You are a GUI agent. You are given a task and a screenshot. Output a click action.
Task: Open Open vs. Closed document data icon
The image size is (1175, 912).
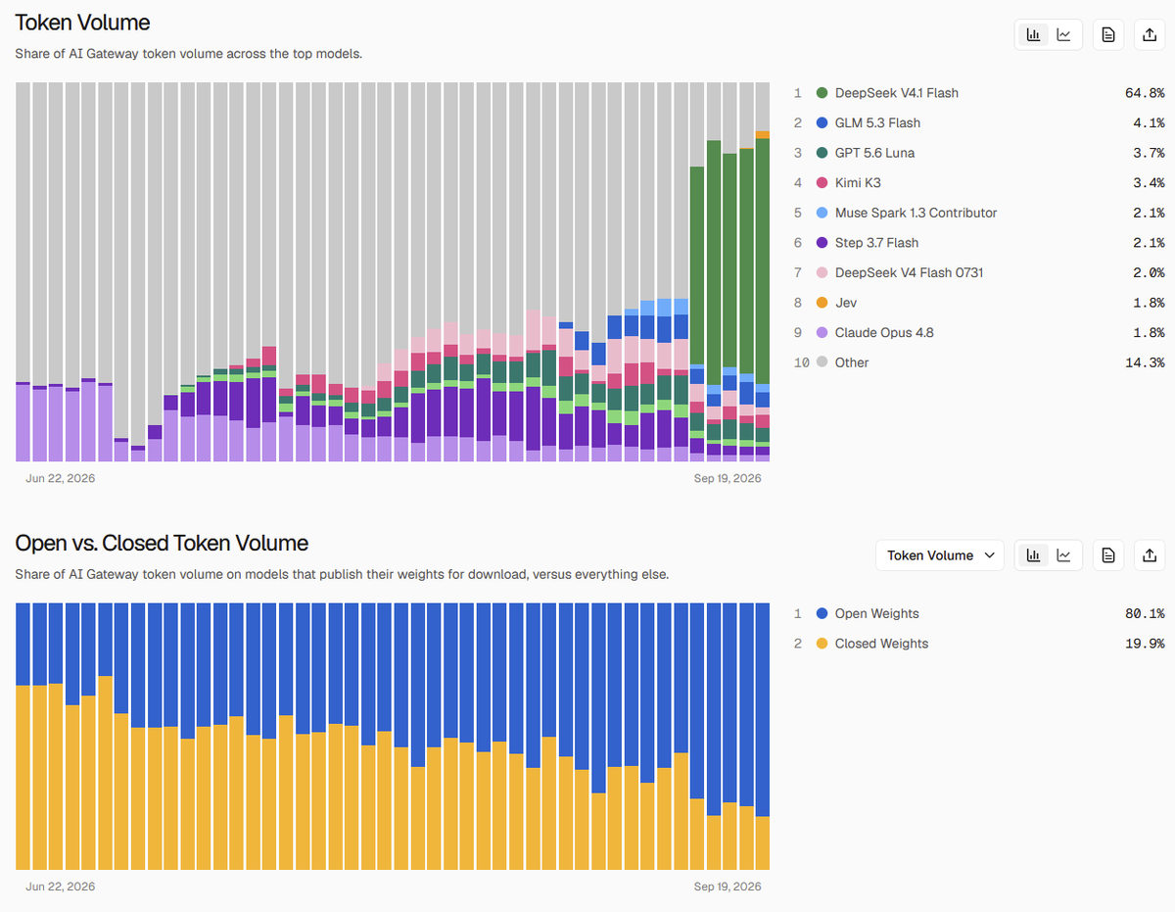click(1108, 555)
